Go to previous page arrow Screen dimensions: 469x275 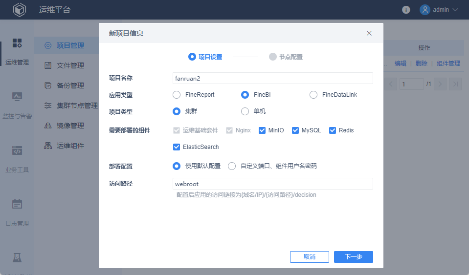[x=391, y=84]
